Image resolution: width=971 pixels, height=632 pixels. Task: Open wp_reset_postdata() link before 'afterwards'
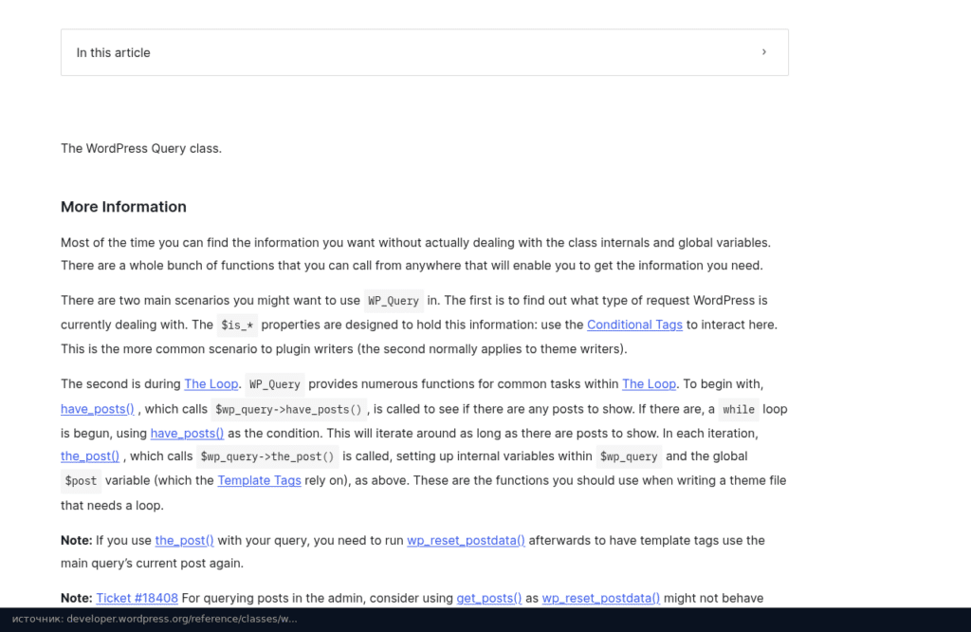(466, 540)
